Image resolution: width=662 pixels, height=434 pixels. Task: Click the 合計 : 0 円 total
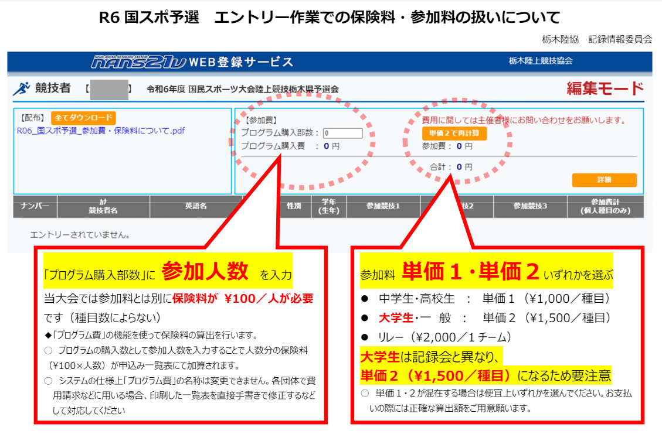tap(451, 167)
